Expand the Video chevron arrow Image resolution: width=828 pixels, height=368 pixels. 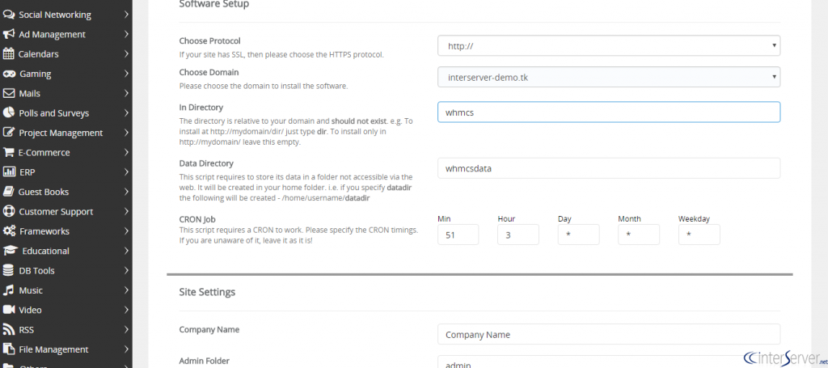point(127,310)
